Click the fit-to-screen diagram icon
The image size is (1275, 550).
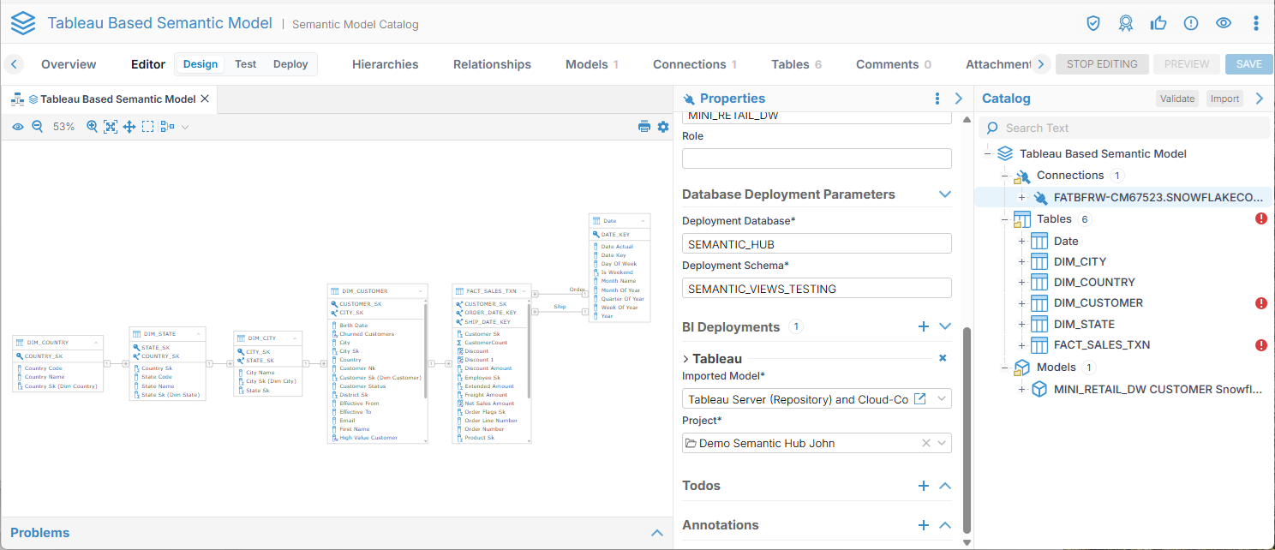coord(111,127)
